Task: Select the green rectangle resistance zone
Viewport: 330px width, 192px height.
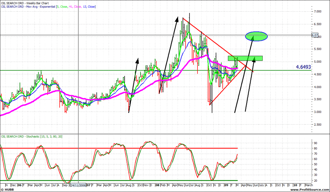Action: coord(245,58)
